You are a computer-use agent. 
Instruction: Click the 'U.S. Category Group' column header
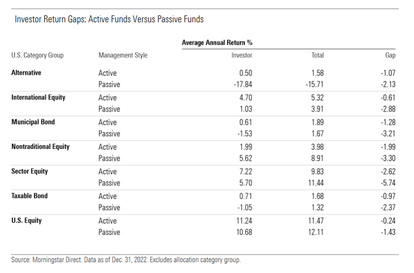coord(37,55)
